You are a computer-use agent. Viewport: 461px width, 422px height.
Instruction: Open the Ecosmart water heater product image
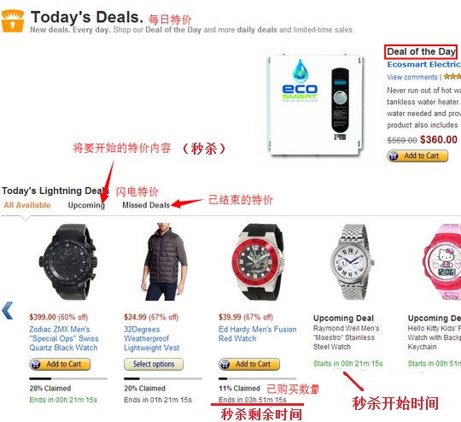pos(315,104)
